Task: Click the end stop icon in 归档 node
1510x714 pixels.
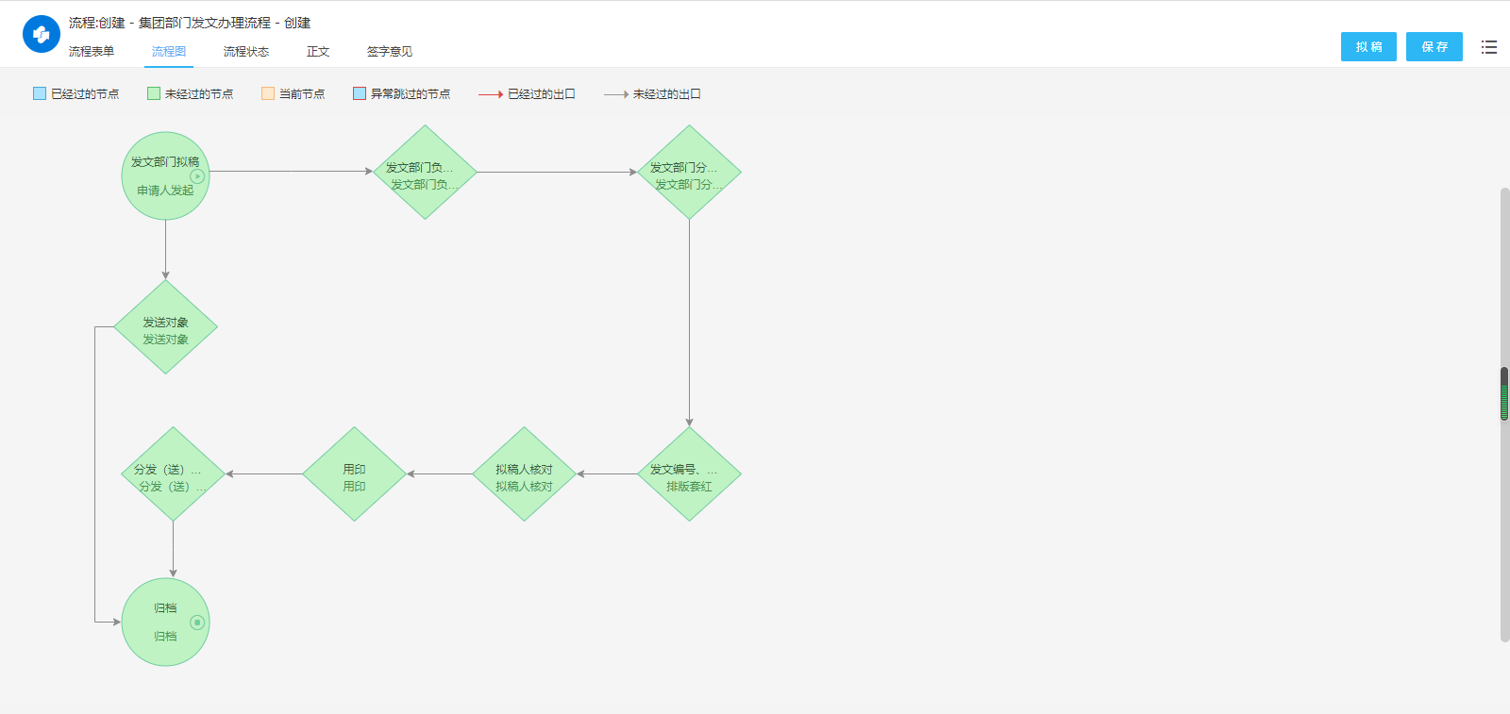Action: click(x=197, y=623)
